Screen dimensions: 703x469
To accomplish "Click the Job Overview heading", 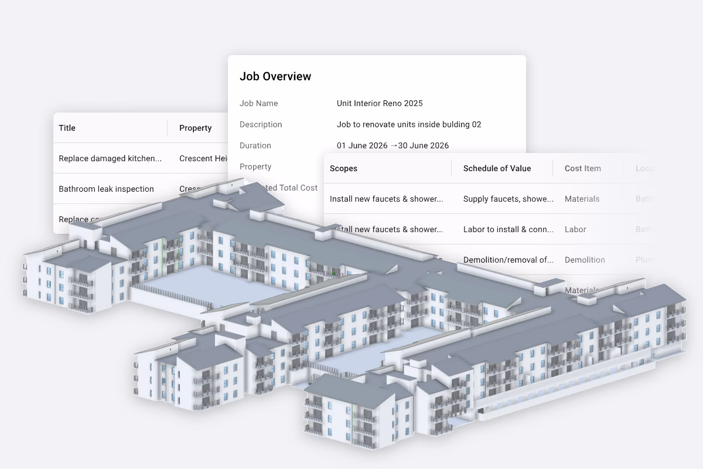I will 275,76.
